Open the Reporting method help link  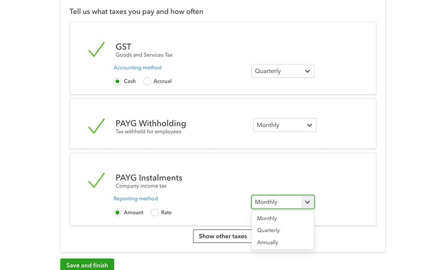pyautogui.click(x=136, y=199)
